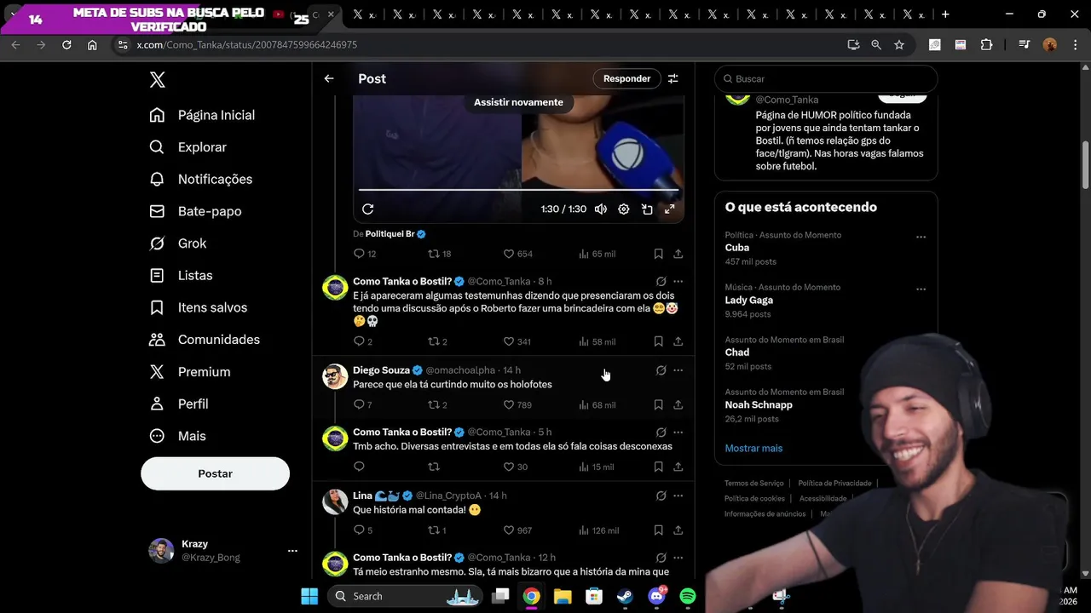Share Diego Souza's reply
The width and height of the screenshot is (1091, 613).
[x=678, y=404]
